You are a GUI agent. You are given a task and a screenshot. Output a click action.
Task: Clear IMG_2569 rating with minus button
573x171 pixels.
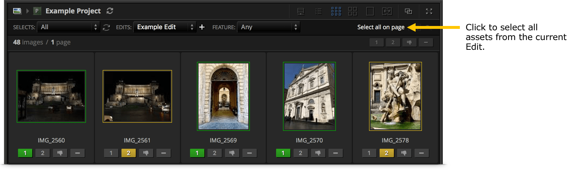coord(249,153)
